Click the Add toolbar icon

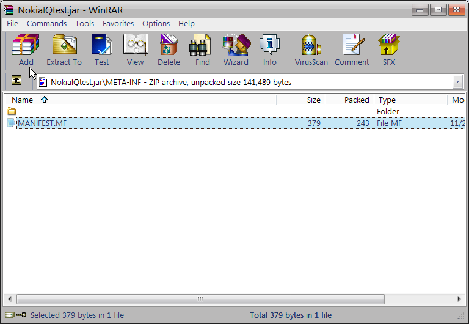tap(26, 50)
